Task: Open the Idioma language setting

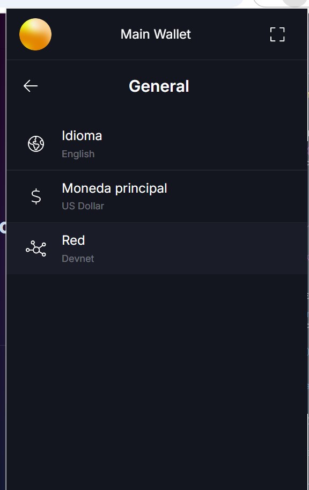Action: [157, 144]
